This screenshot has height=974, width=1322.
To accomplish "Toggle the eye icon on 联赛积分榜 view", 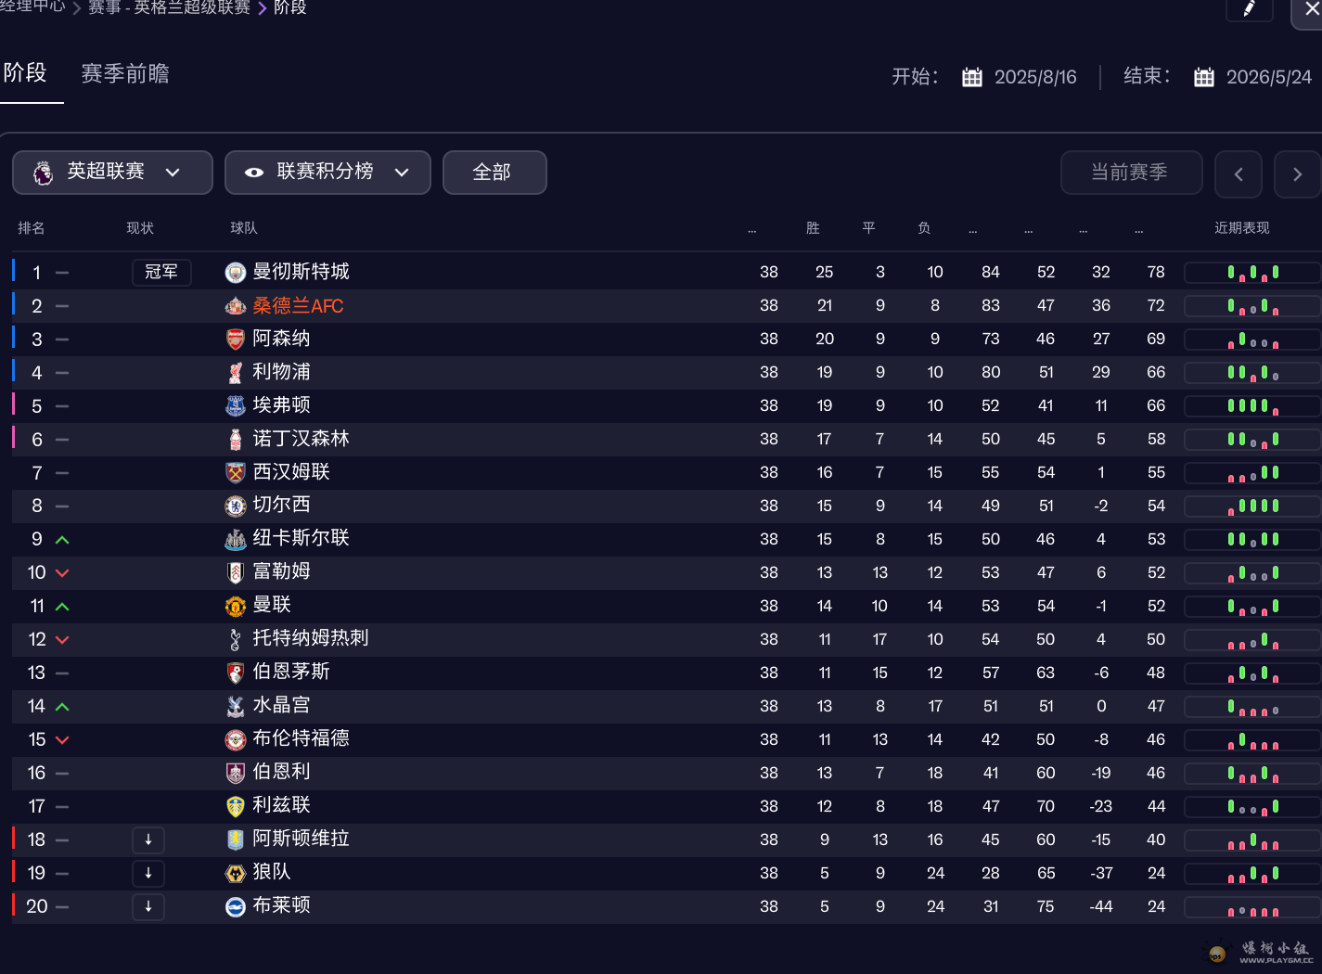I will point(253,173).
